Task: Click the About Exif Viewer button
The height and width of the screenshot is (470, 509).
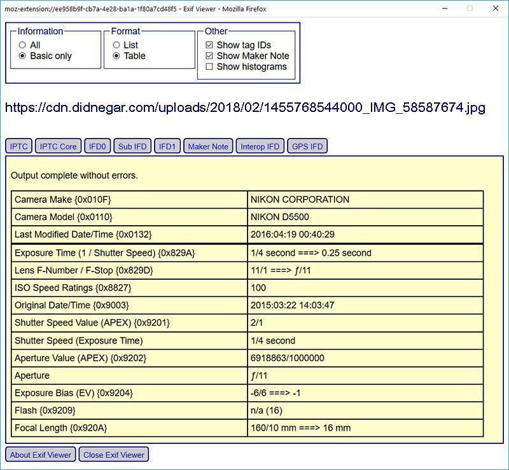Action: (x=41, y=455)
